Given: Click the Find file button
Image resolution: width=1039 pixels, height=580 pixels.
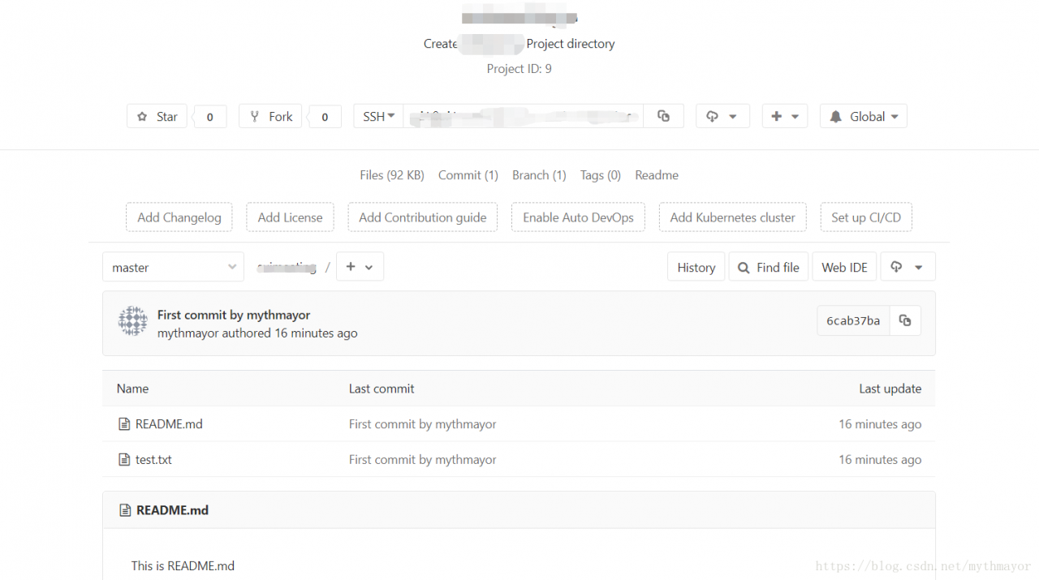Looking at the screenshot, I should pyautogui.click(x=769, y=267).
